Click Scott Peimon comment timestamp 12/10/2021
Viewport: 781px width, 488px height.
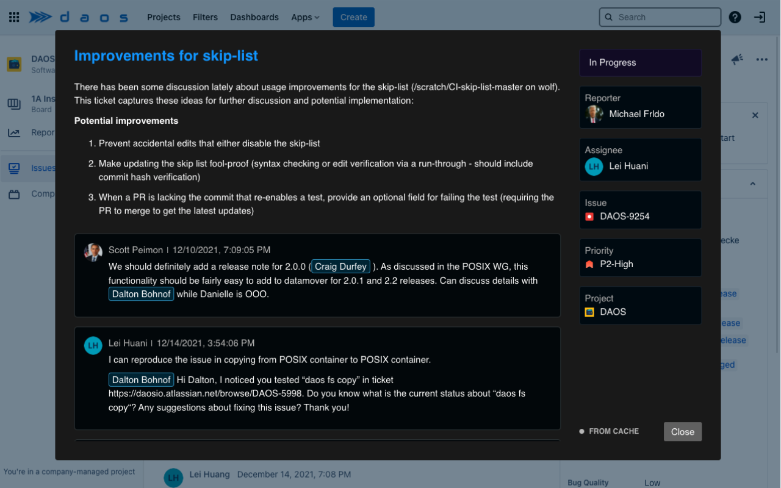click(221, 250)
